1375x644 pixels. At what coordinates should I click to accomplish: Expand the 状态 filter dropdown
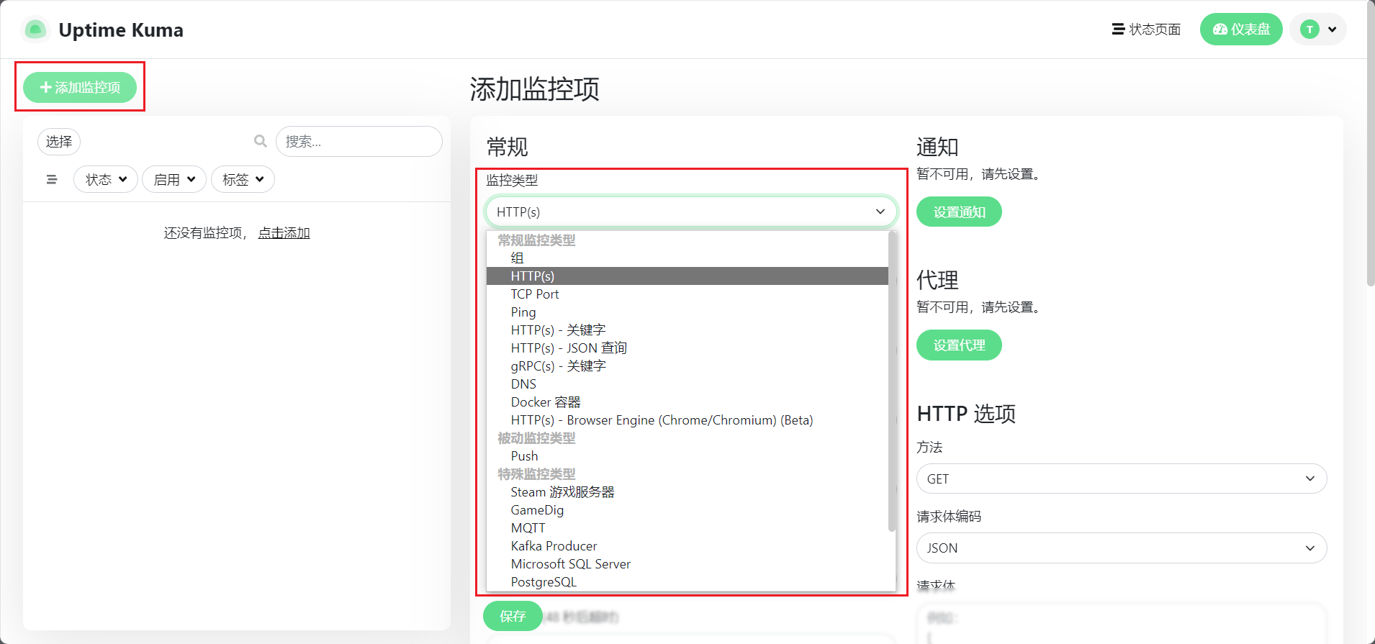(x=106, y=179)
